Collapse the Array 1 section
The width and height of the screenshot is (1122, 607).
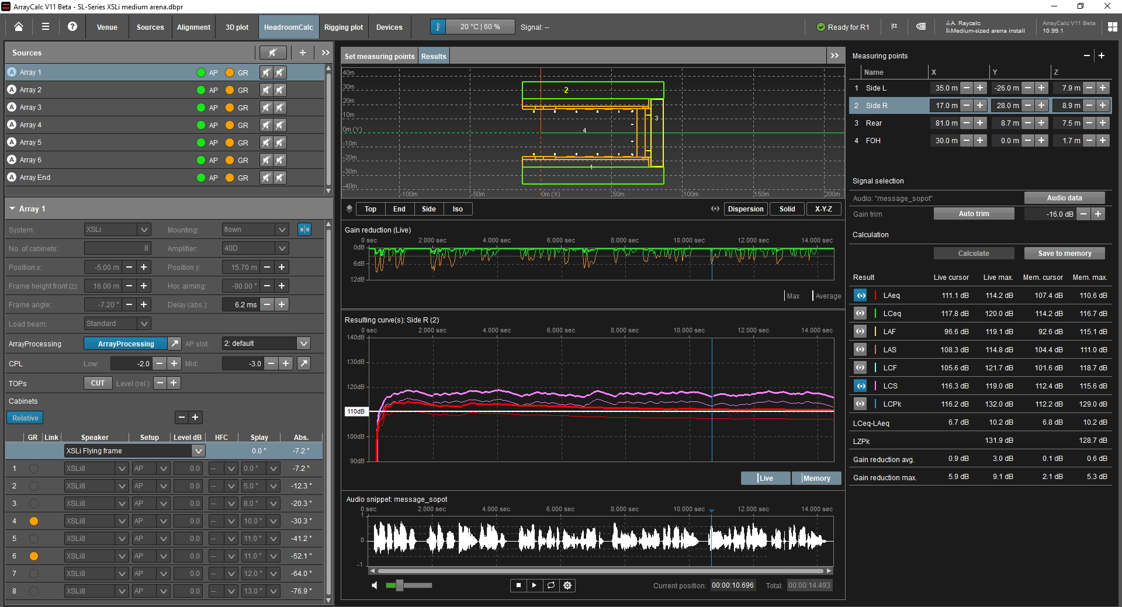point(12,209)
